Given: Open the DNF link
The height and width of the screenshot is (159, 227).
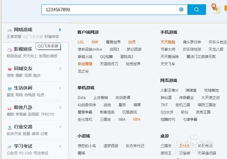Looking at the screenshot, I should 95,42.
